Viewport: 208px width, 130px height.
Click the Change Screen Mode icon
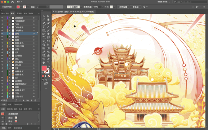tap(46, 83)
